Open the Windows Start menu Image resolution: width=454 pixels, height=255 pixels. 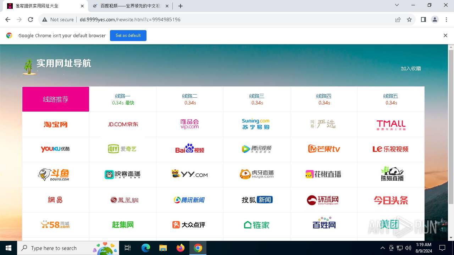(x=9, y=248)
